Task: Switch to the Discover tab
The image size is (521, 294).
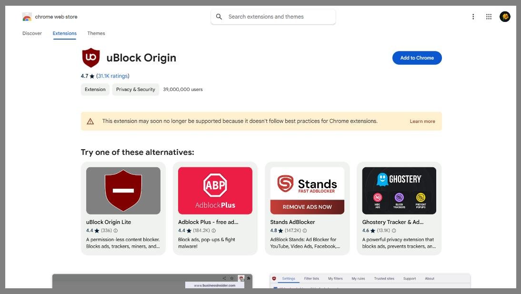Action: pyautogui.click(x=32, y=33)
